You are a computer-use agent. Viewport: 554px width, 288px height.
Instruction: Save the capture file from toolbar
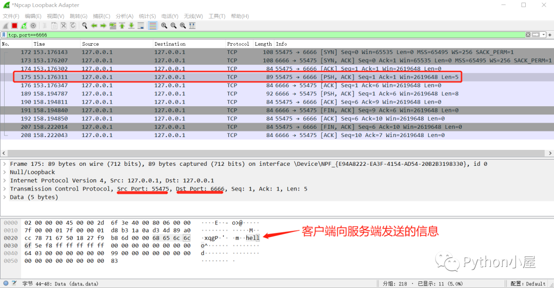point(54,26)
